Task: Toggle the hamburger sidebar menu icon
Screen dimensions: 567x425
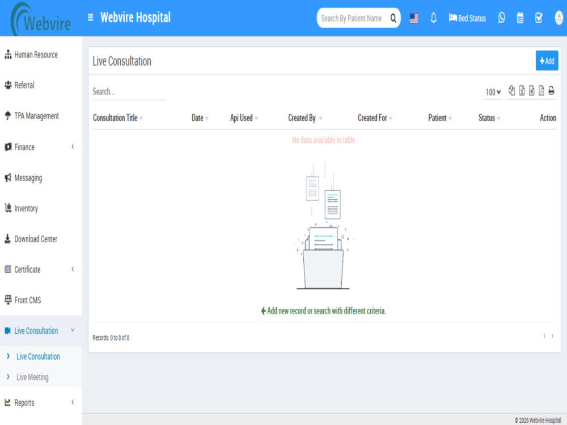Action: click(x=90, y=18)
